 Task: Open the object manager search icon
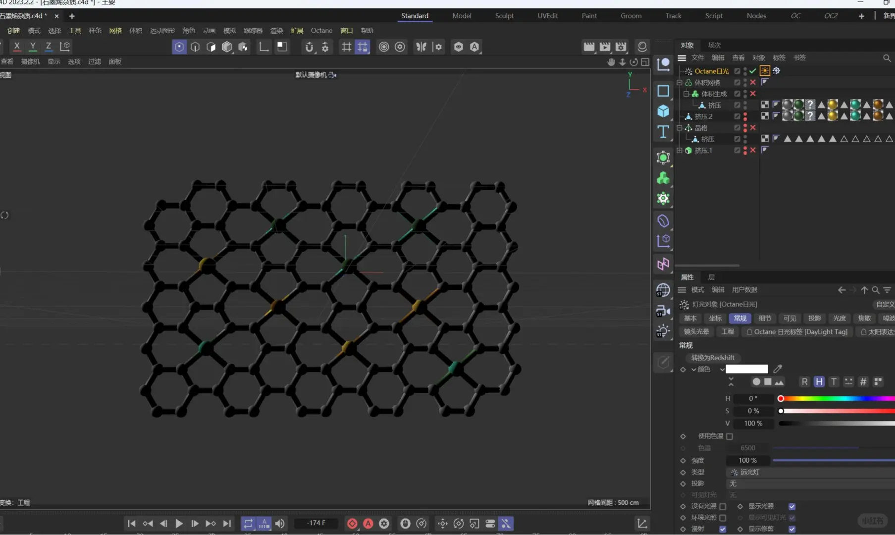click(x=887, y=58)
